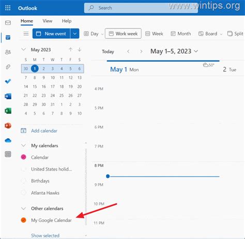Switch to Day view

pyautogui.click(x=91, y=34)
